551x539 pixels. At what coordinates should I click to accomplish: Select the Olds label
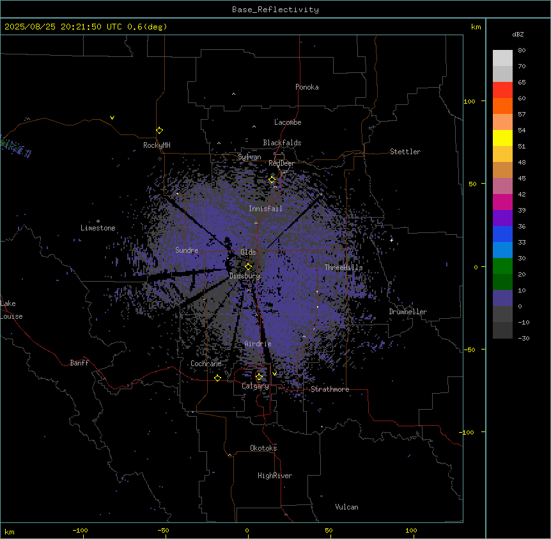(x=248, y=252)
